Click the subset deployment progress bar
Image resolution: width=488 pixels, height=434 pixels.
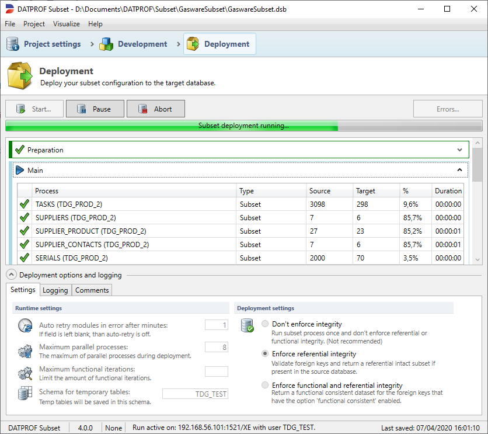[243, 126]
